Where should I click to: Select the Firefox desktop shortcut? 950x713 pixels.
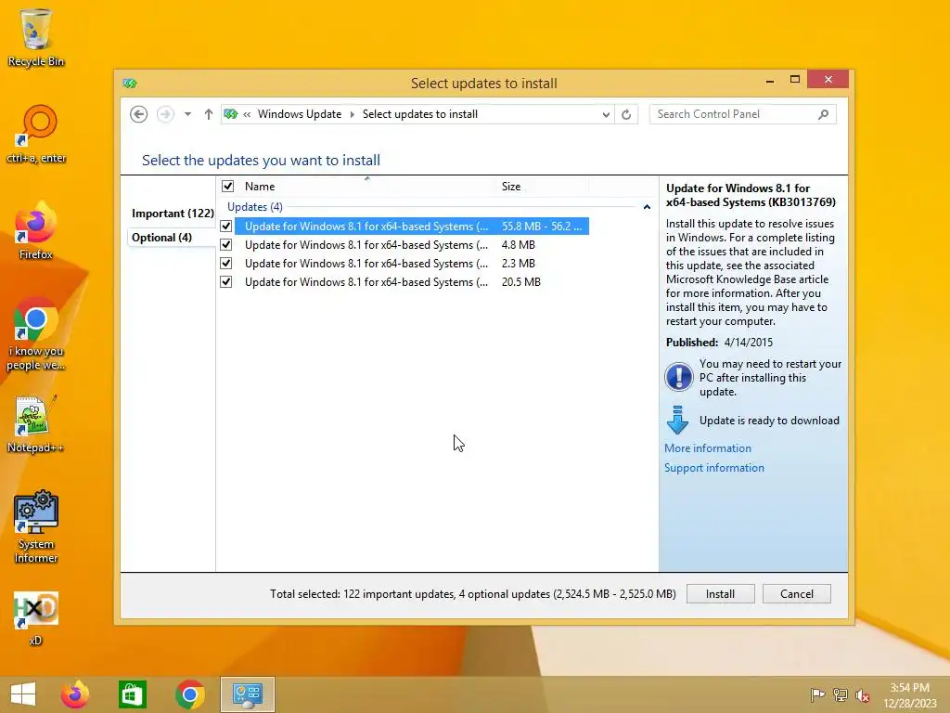click(36, 231)
